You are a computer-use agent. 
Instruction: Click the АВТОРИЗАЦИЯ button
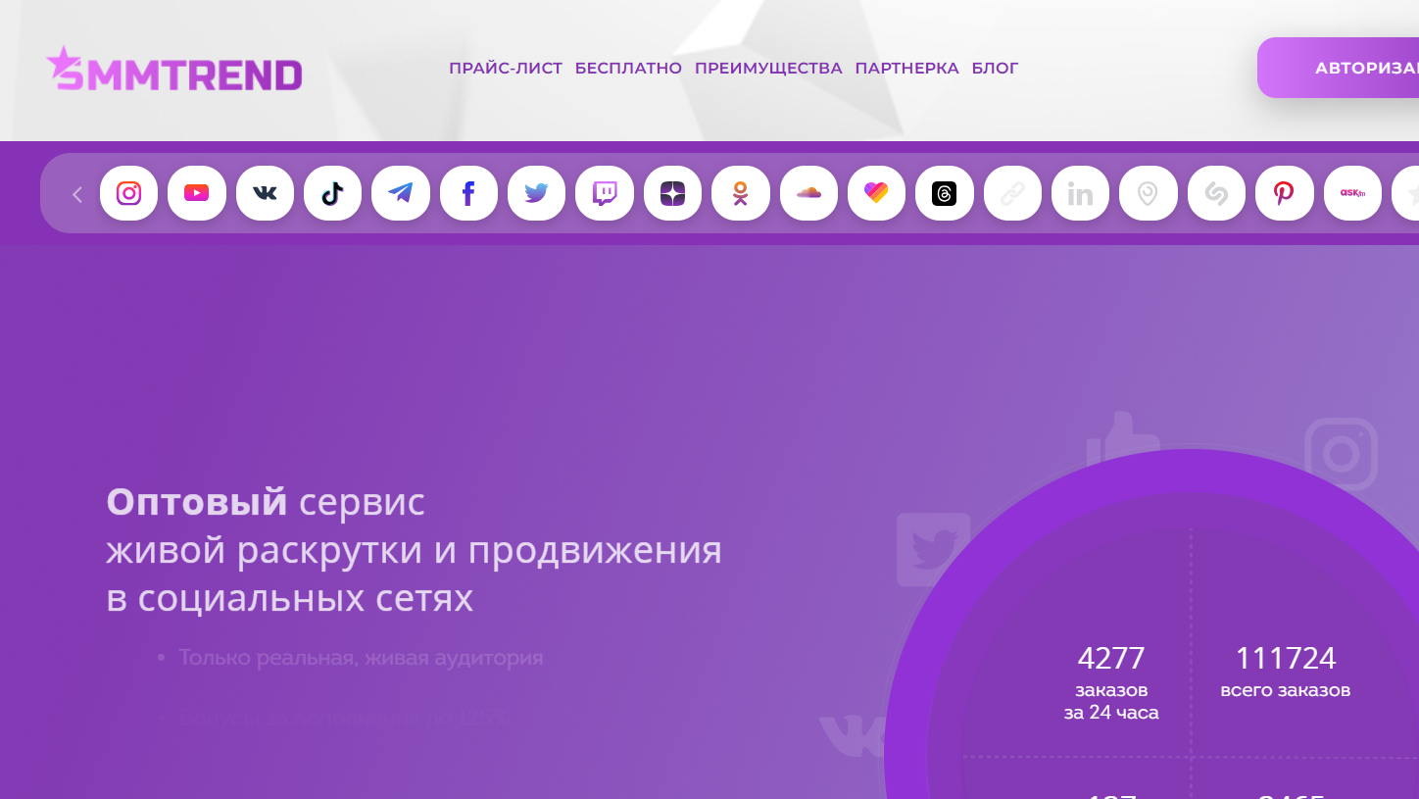click(1339, 68)
